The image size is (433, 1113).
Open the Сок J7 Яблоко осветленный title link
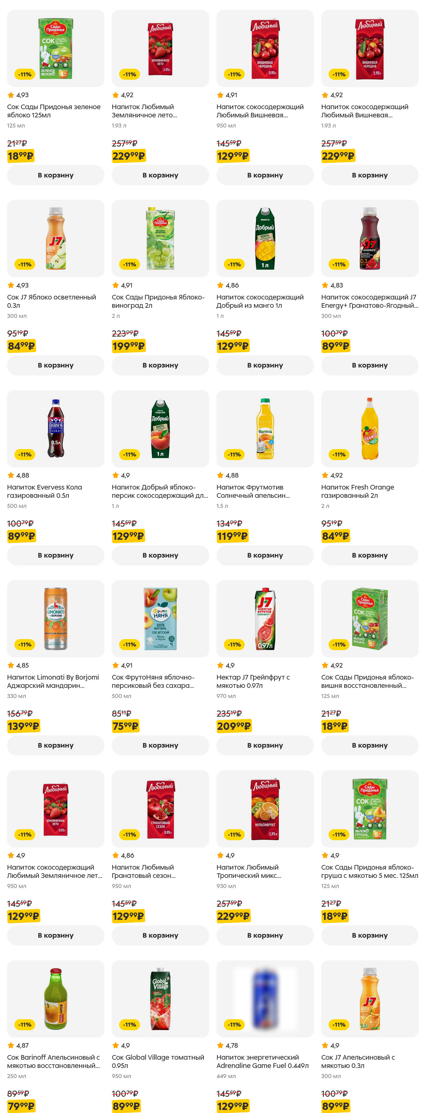pos(51,301)
